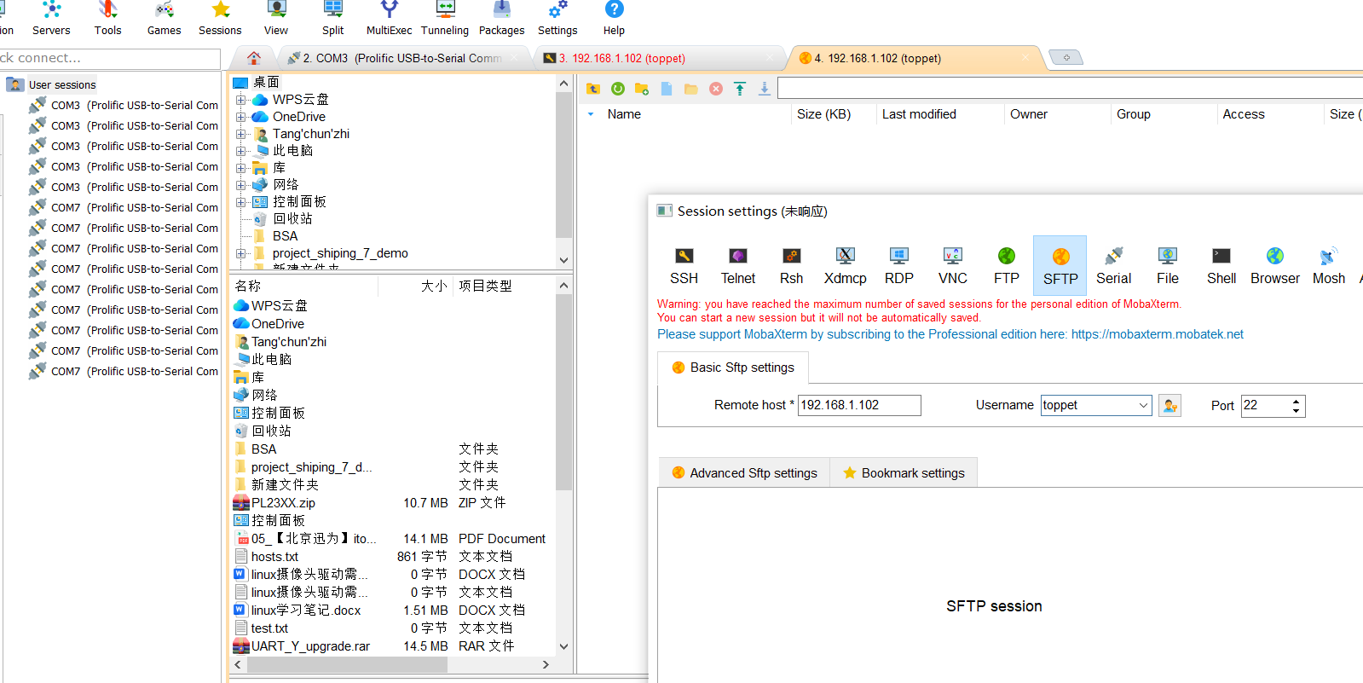This screenshot has height=683, width=1363.
Task: Select hosts.txt in local file list
Action: (274, 557)
